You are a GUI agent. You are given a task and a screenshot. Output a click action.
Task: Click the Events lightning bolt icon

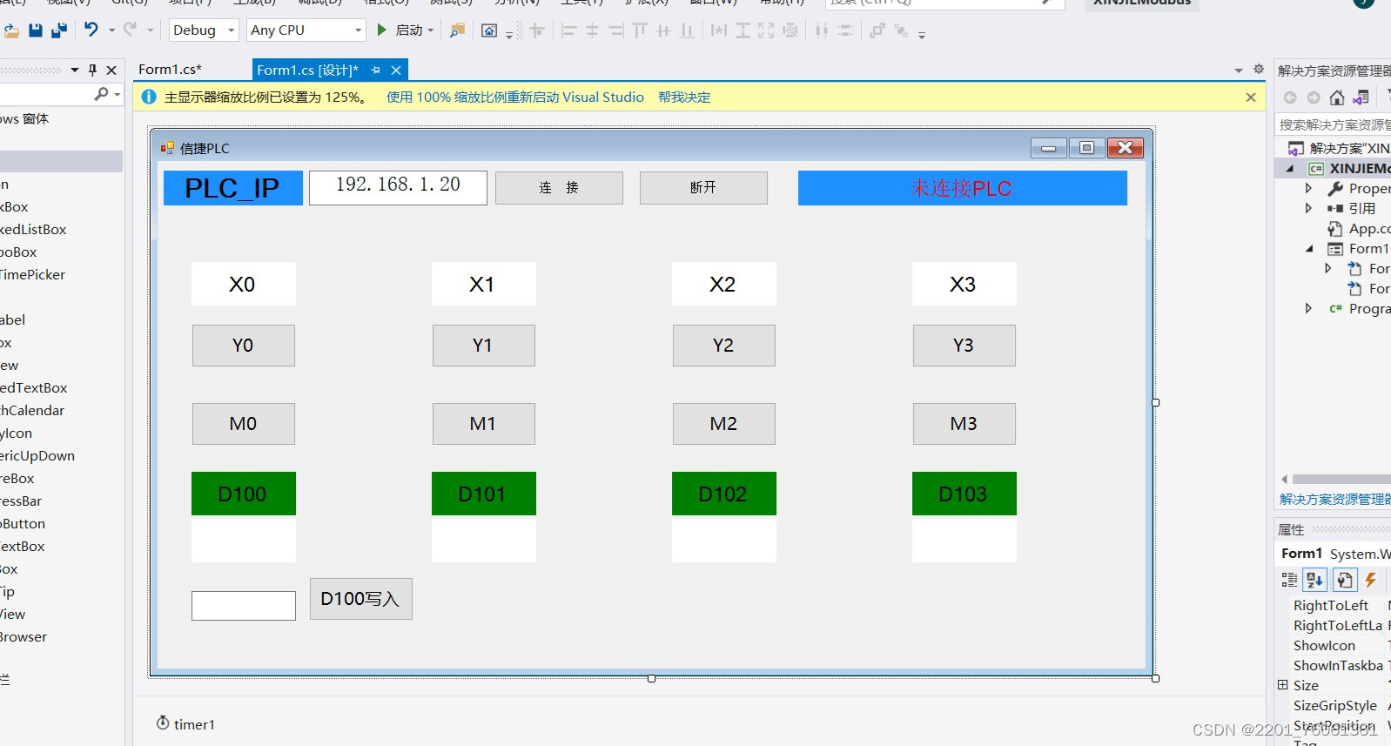point(1370,580)
